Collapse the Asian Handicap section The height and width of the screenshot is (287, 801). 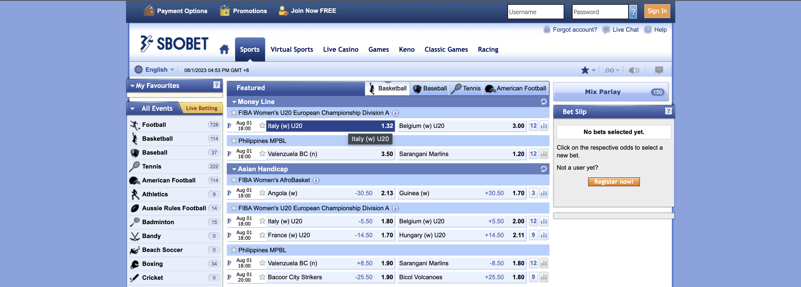(234, 169)
